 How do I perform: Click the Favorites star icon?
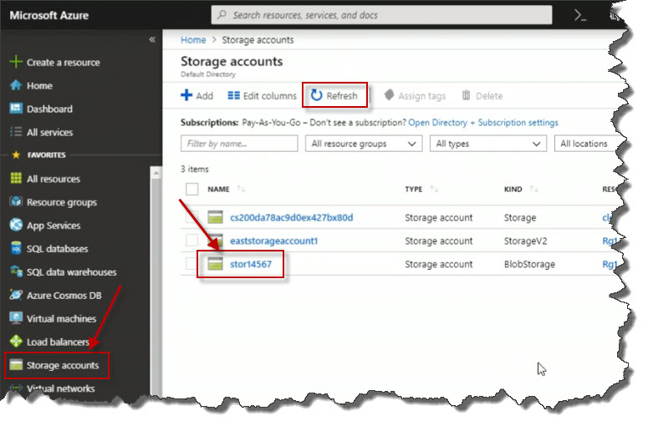[x=16, y=155]
